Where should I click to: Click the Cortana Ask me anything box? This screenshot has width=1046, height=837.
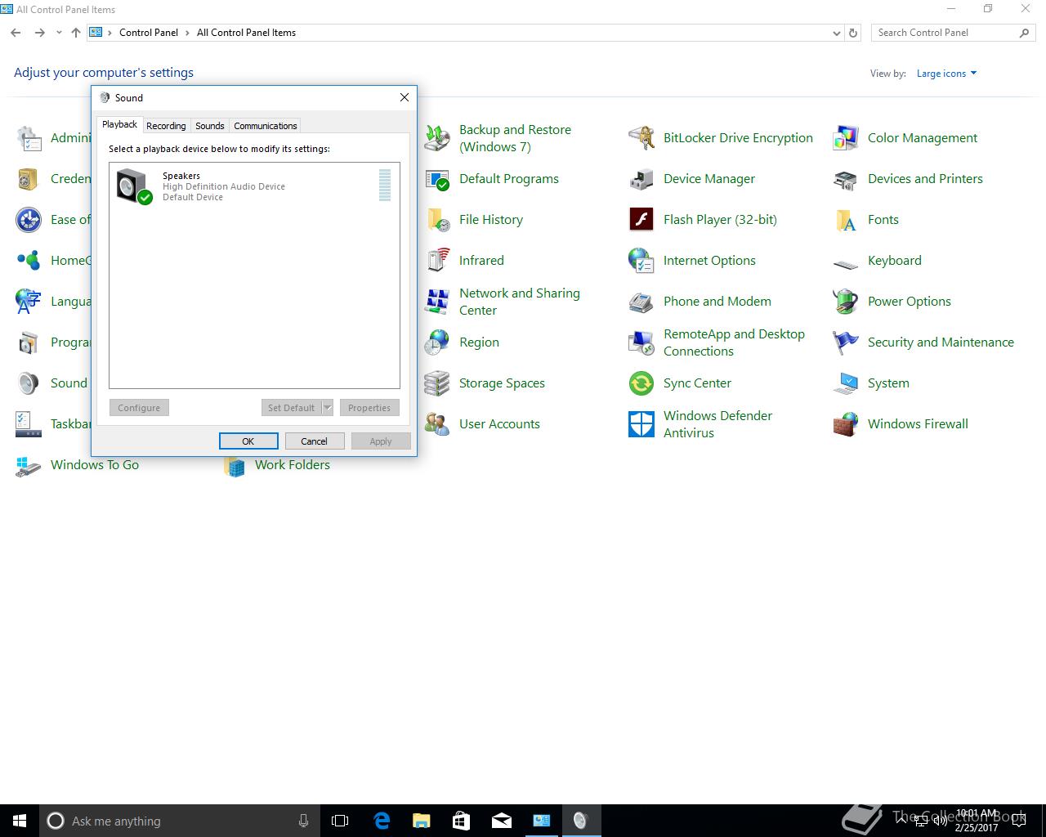179,821
